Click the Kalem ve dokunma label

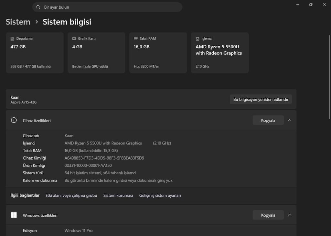click(x=40, y=181)
